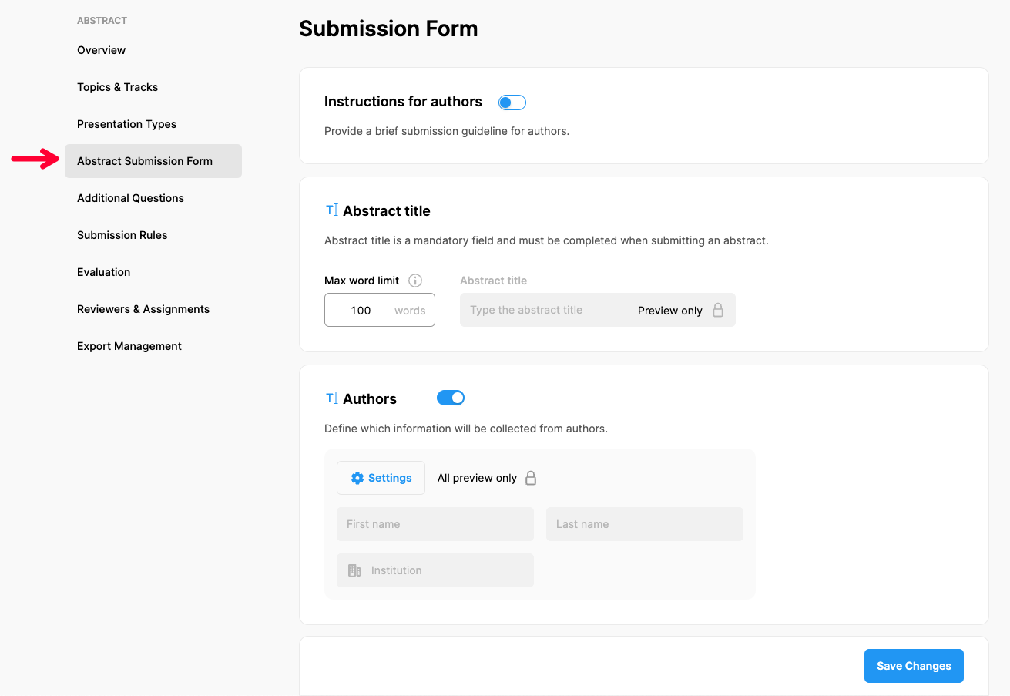Click the text icon beside Authors heading
The height and width of the screenshot is (696, 1010).
[x=332, y=398]
